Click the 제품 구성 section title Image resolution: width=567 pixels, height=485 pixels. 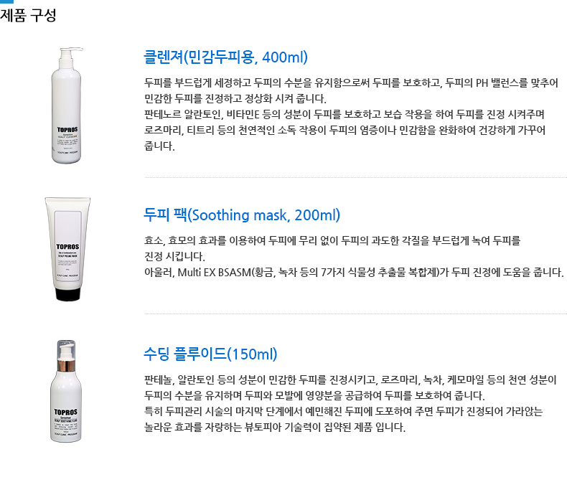(28, 15)
